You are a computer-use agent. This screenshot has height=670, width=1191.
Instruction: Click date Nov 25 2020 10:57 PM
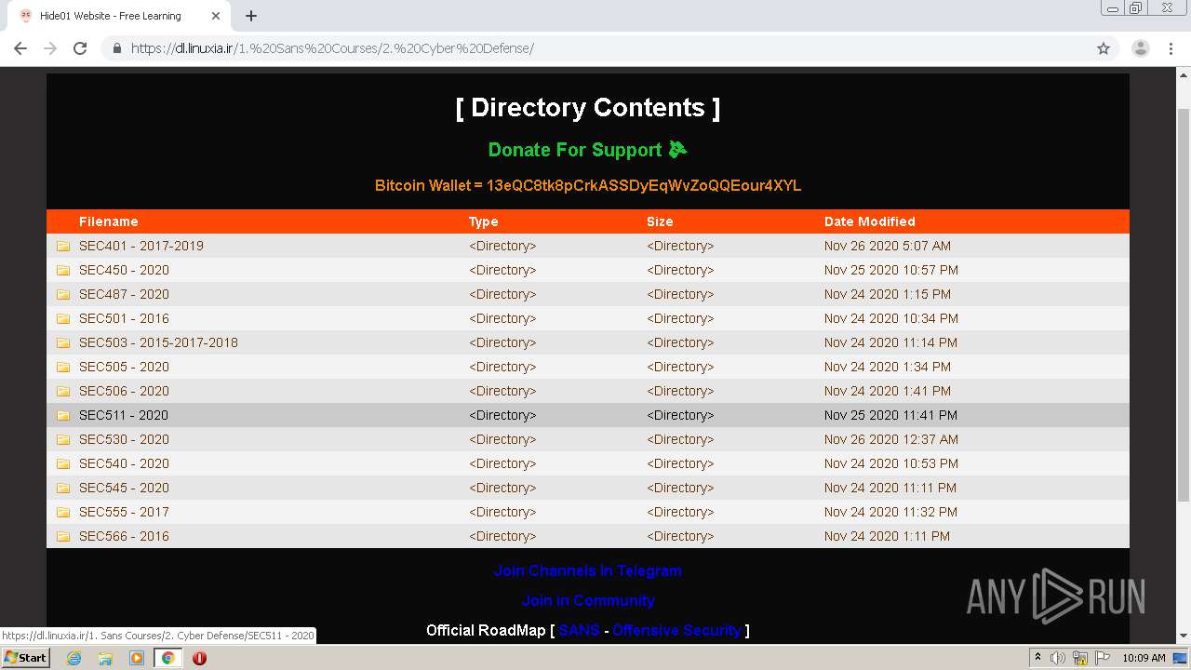point(891,270)
